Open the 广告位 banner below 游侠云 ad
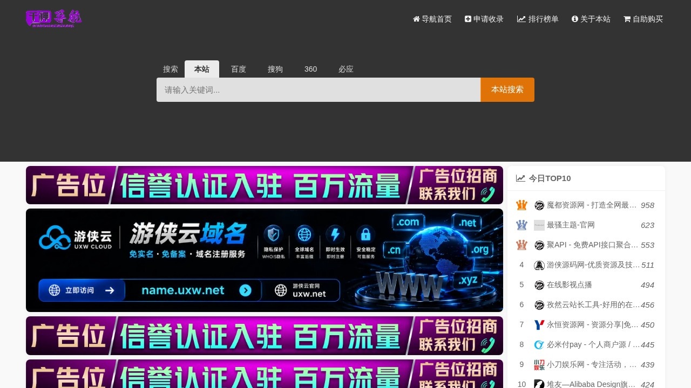 coord(265,336)
